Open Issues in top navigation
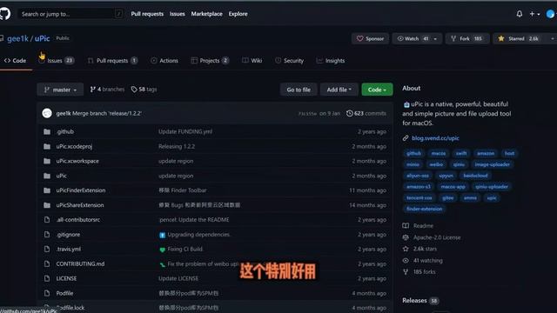Image resolution: width=557 pixels, height=313 pixels. click(x=177, y=14)
